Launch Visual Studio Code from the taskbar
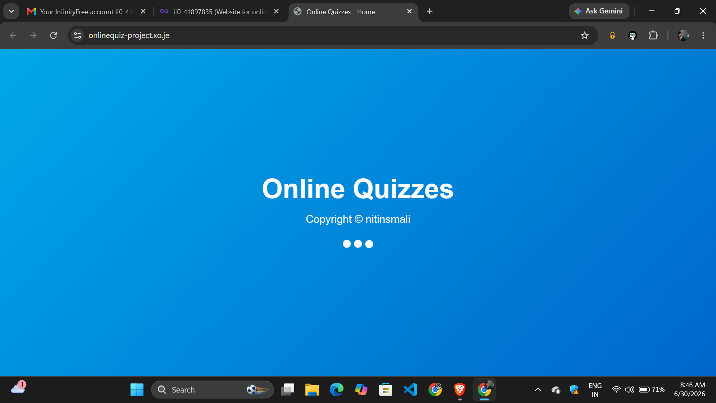Image resolution: width=716 pixels, height=403 pixels. click(410, 390)
